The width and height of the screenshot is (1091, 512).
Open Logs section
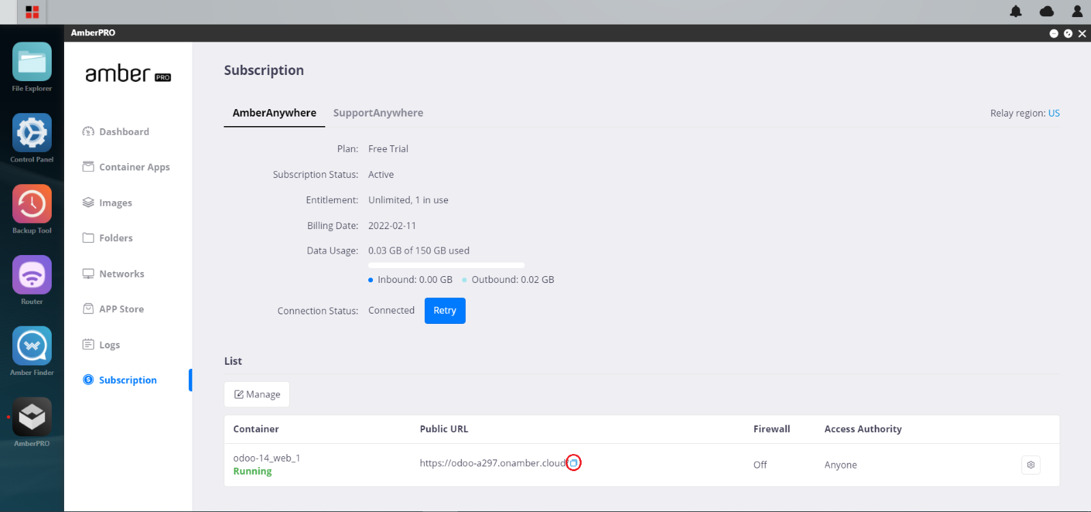[x=101, y=344]
